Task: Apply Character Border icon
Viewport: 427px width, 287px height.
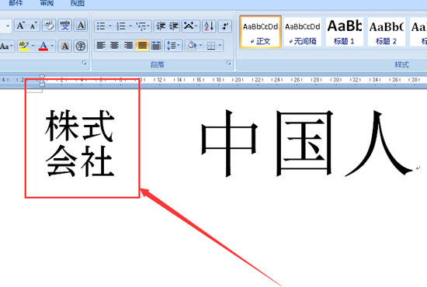Action: pos(81,26)
